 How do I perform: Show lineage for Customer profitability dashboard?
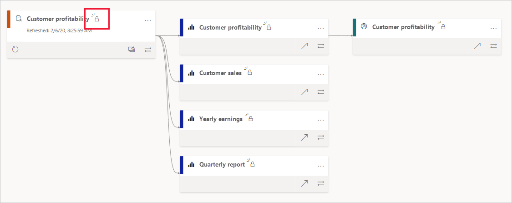click(493, 46)
